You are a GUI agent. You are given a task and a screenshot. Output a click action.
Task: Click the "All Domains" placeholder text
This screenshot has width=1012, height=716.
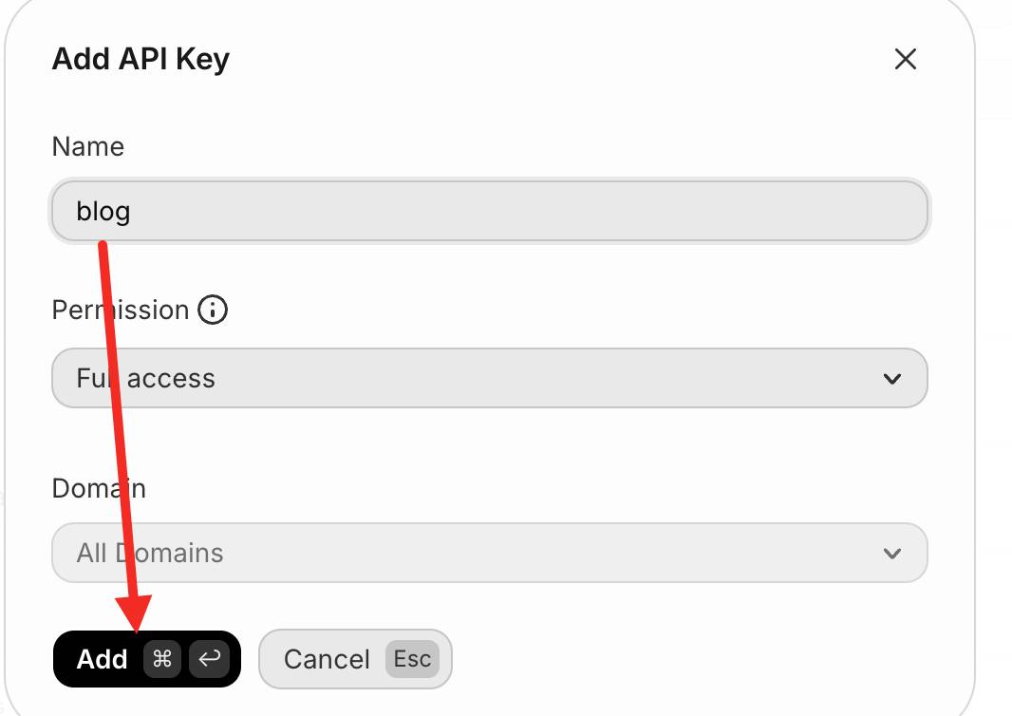pyautogui.click(x=150, y=553)
